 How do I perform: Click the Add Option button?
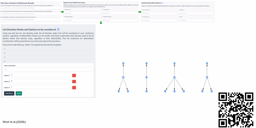pos(9,93)
